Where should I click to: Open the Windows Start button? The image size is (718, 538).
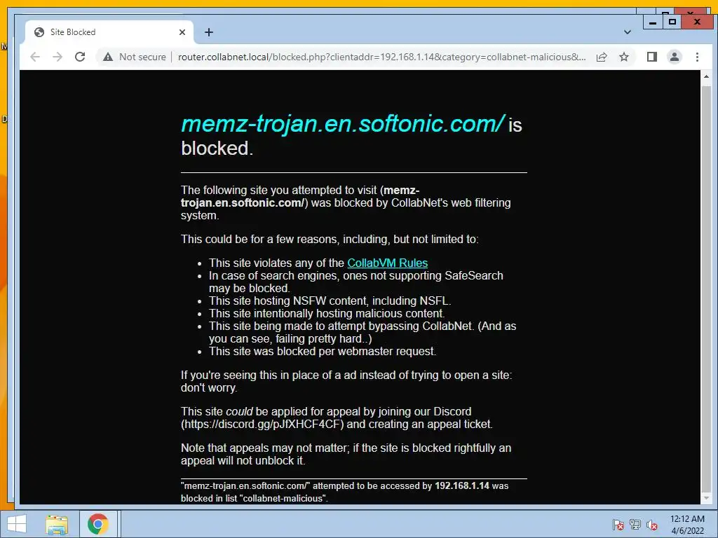point(17,524)
